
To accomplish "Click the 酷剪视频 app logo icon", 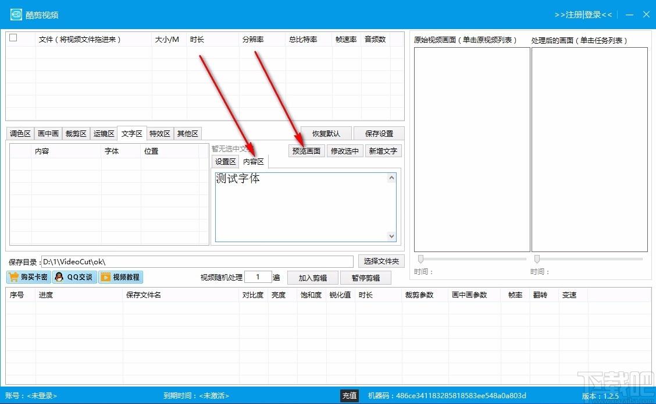I will pos(16,15).
